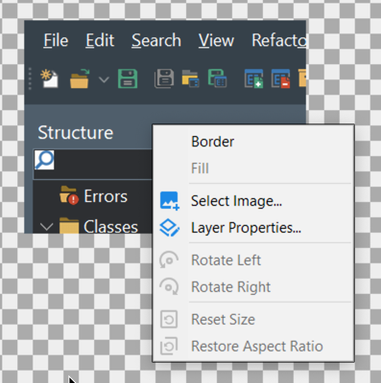Click the Structure search input field
The width and height of the screenshot is (381, 383).
[x=93, y=164]
